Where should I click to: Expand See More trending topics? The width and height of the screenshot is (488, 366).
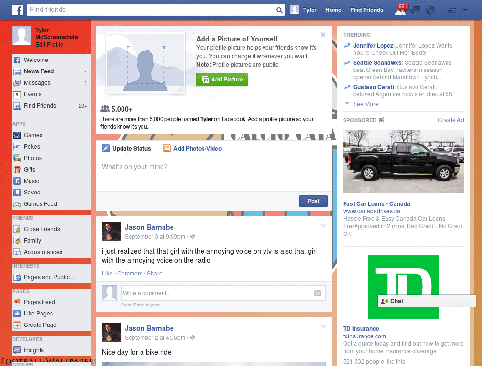coord(366,104)
